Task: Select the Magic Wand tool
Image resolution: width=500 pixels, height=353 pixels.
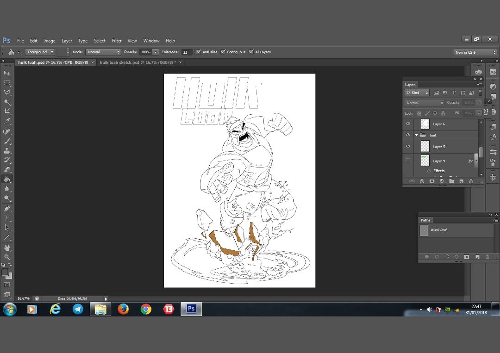Action: (6, 102)
